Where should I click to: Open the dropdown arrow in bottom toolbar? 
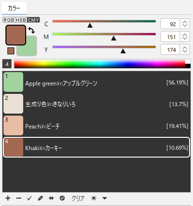(105, 198)
